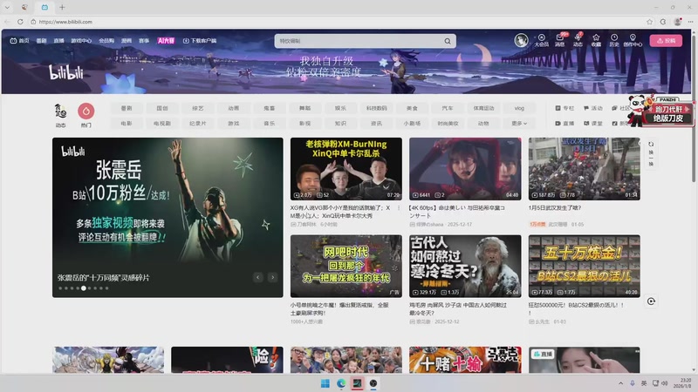Open the browser settings and more menu
This screenshot has width=698, height=392.
coord(690,21)
